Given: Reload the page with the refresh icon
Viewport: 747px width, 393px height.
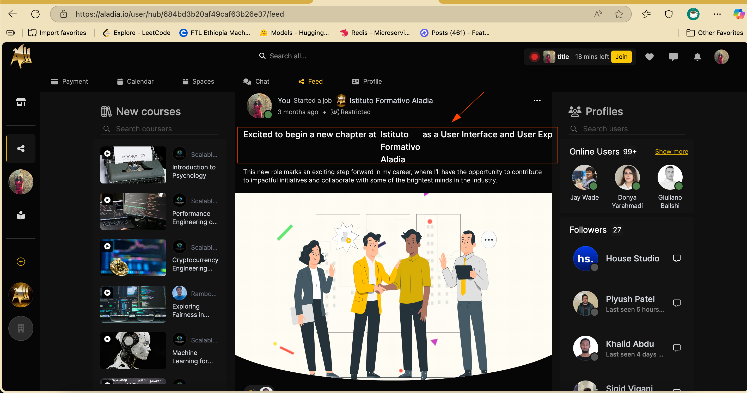Looking at the screenshot, I should (x=35, y=14).
